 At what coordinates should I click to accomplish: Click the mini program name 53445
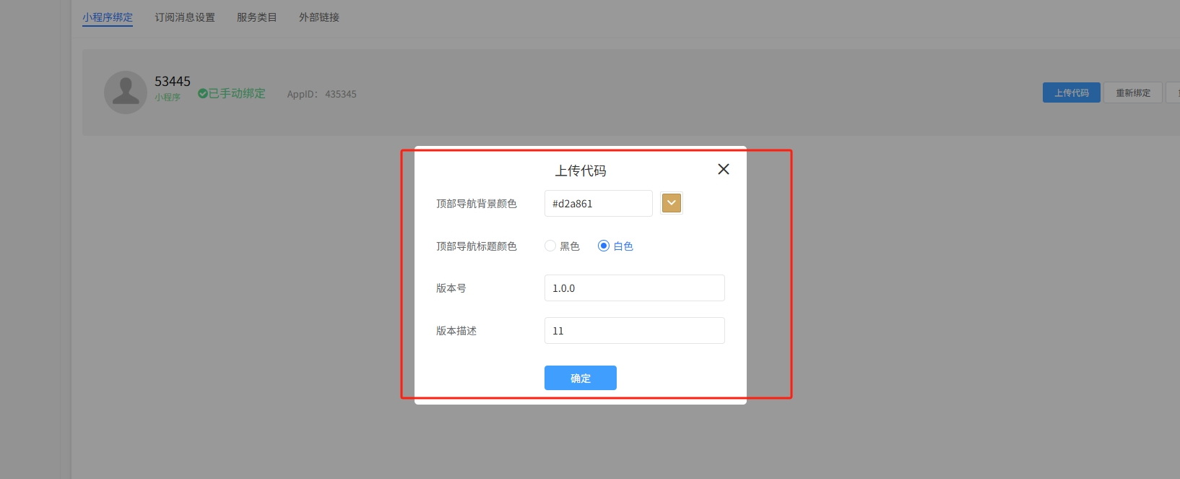pos(173,81)
